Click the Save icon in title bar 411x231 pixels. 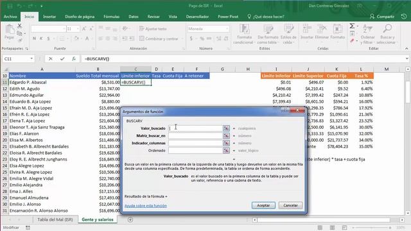point(10,6)
